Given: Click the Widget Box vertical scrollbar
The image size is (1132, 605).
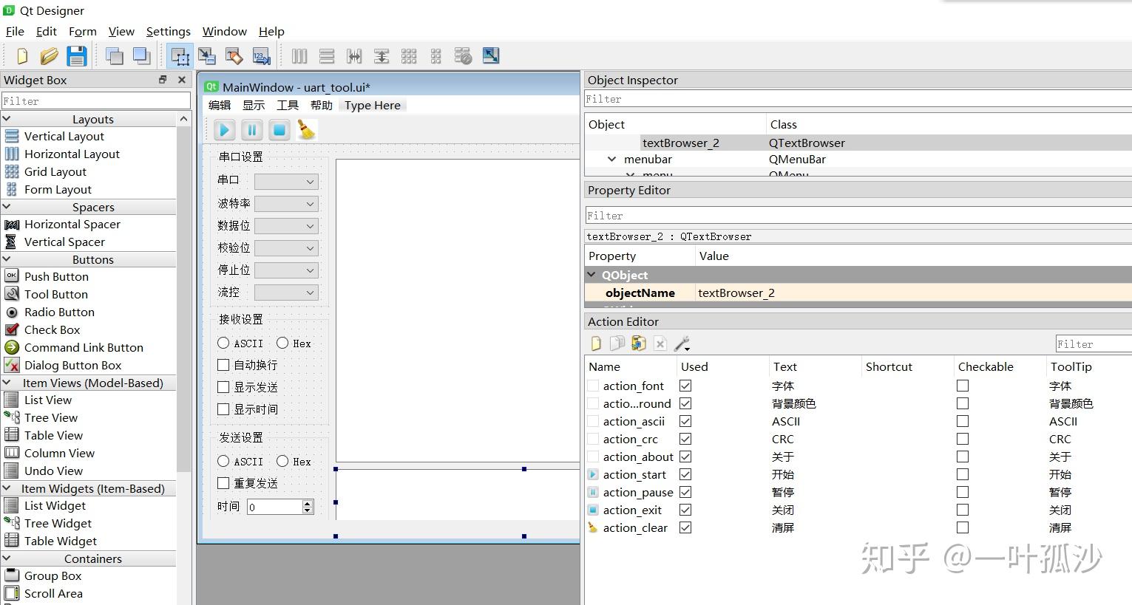Looking at the screenshot, I should [183, 295].
